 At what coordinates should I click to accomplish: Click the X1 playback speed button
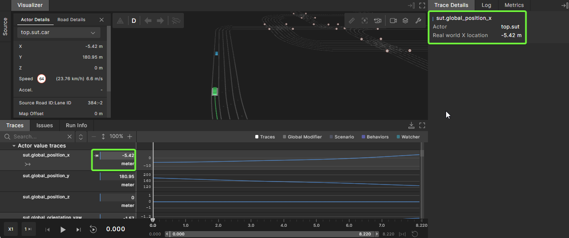click(x=11, y=229)
